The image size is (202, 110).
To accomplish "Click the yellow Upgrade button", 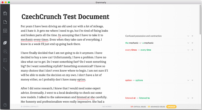I will tap(171, 107).
